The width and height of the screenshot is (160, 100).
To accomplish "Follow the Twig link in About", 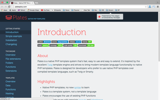I will click(x=50, y=65).
